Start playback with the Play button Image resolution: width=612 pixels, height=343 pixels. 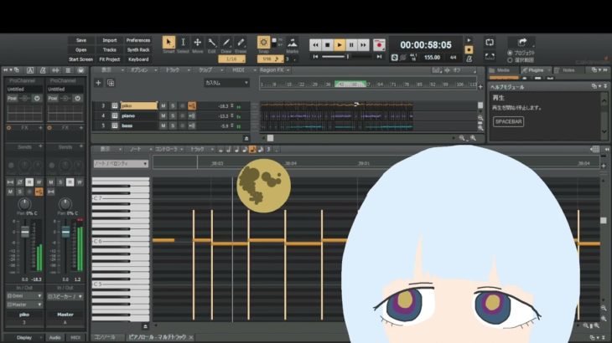[x=340, y=45]
